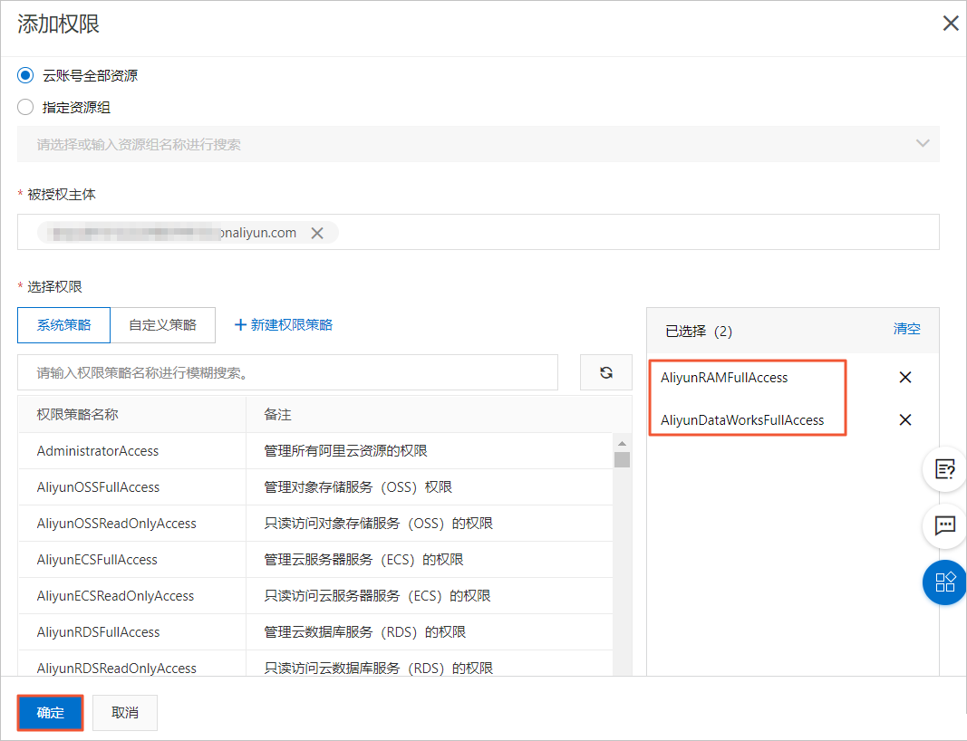Select 指定资源组 radio button
The height and width of the screenshot is (741, 967).
pos(25,107)
